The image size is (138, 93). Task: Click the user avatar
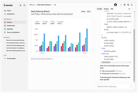pos(116,5)
